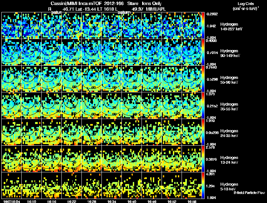The height and width of the screenshot is (203, 267).
Task: Click the 16:10 time axis label
Action: tap(31, 201)
